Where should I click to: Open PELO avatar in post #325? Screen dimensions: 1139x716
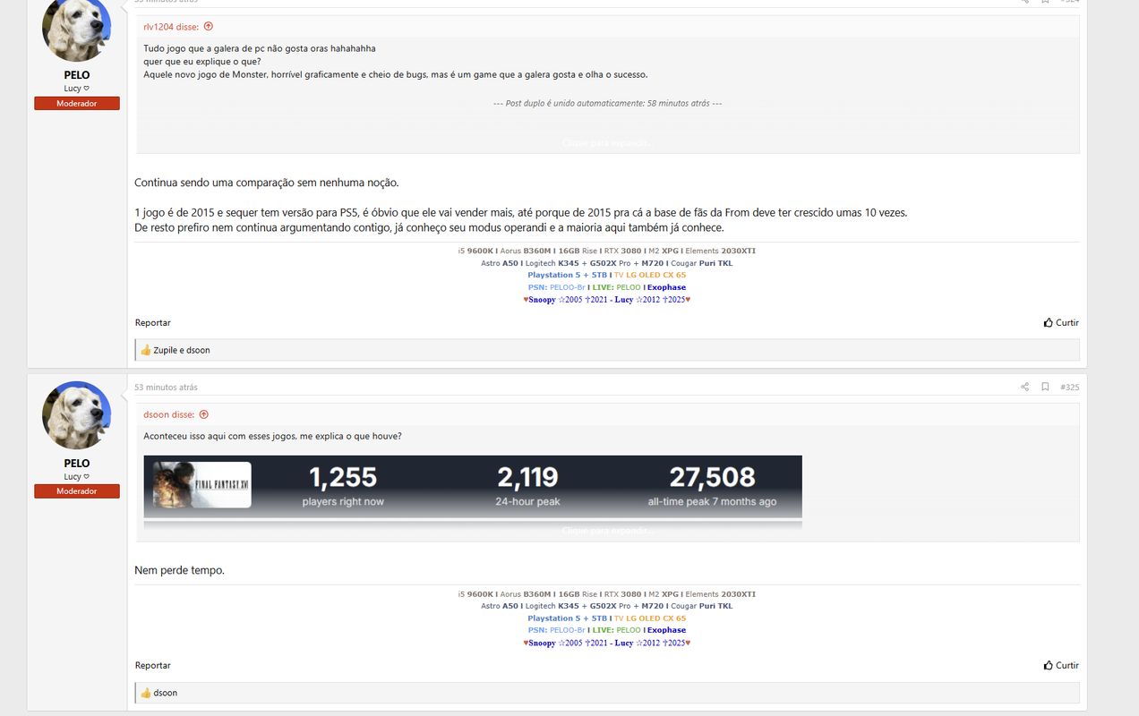pos(77,415)
